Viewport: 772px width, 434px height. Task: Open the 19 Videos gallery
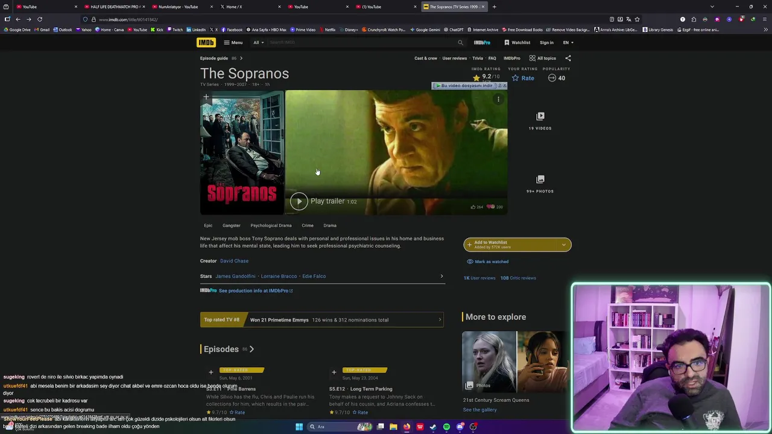[x=540, y=121]
